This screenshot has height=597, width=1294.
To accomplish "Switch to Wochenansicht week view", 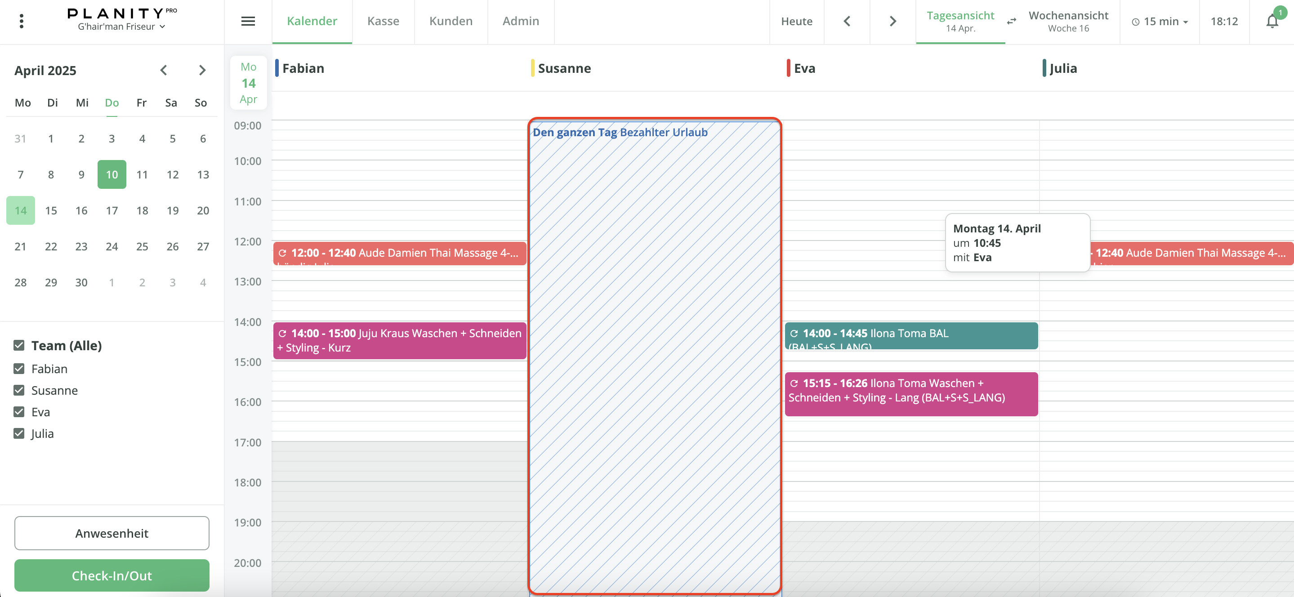I will click(1068, 21).
